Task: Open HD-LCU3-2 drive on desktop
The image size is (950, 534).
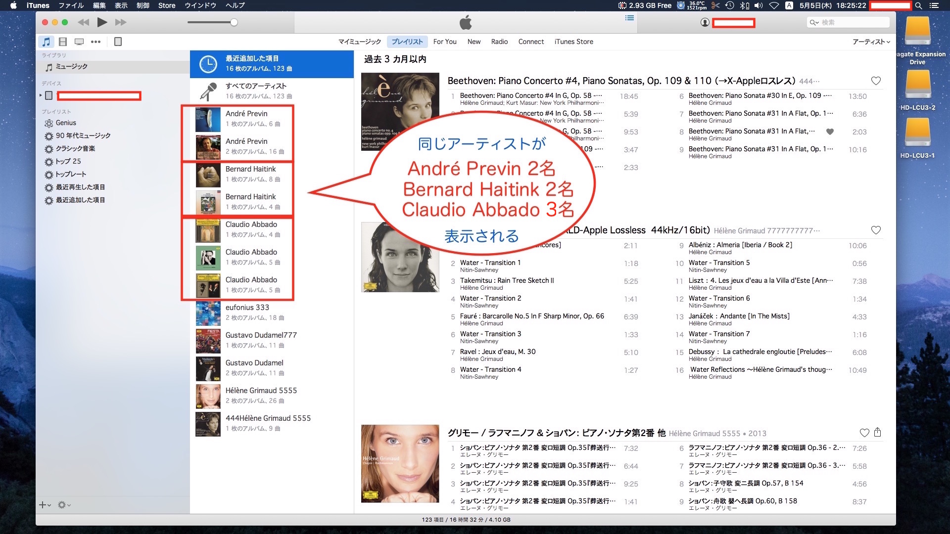Action: [x=918, y=90]
